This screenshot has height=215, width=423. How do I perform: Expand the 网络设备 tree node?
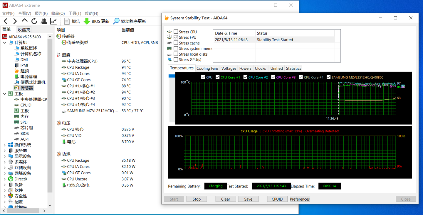click(x=4, y=173)
